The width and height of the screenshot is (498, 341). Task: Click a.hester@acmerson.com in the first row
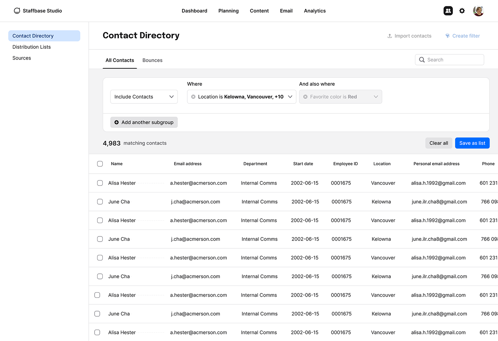click(x=198, y=183)
